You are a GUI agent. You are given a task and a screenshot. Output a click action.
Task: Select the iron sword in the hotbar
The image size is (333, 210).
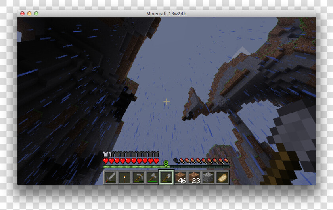[110, 178]
